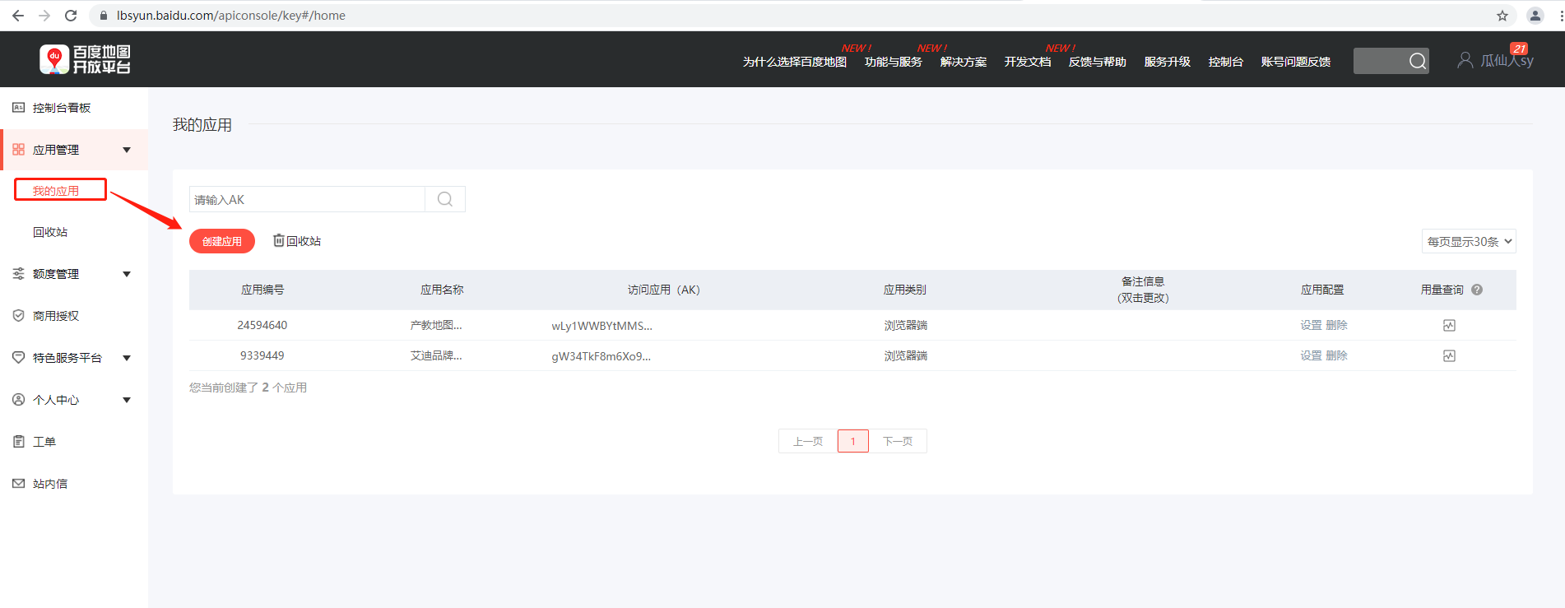Open the 每页显示30条 page size dropdown
The height and width of the screenshot is (608, 1565).
point(1469,241)
